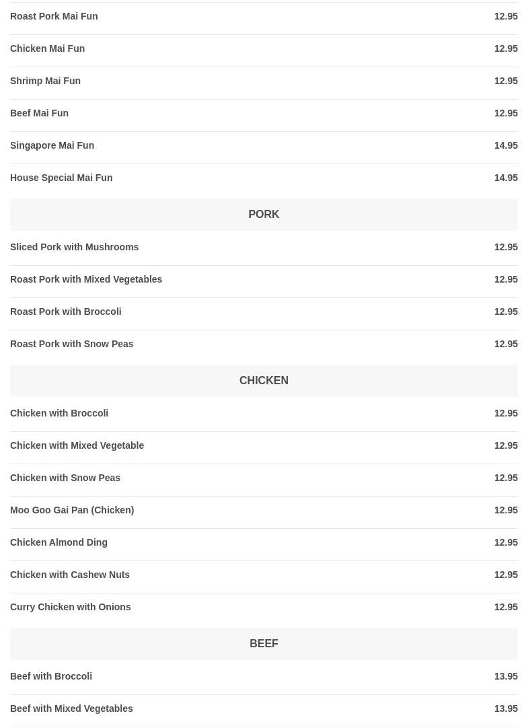Choose Chicken with Broccoli
The height and width of the screenshot is (728, 528).
tap(59, 413)
